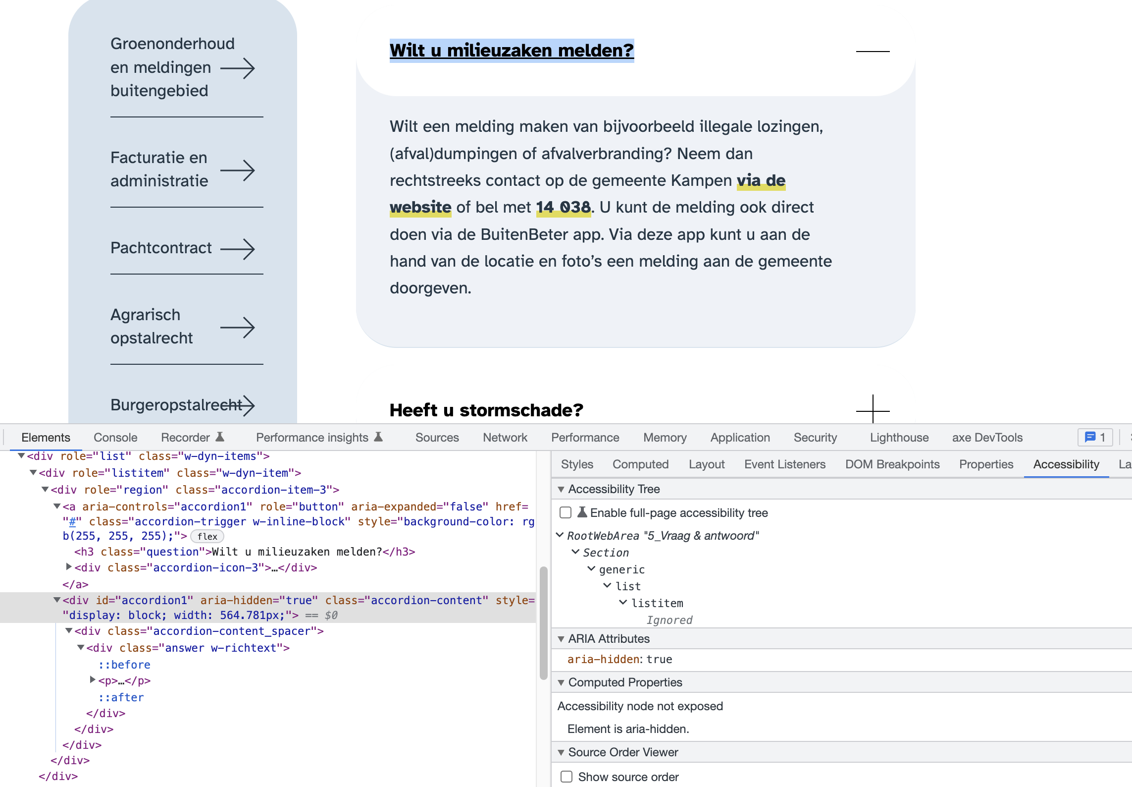Viewport: 1132px width, 787px height.
Task: Open the Layout pane
Action: pos(707,464)
